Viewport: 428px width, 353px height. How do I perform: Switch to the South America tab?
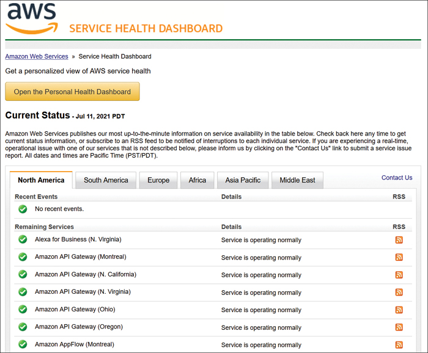106,180
